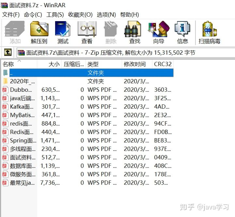Image resolution: width=235 pixels, height=217 pixels.
Task: Select the Spring面... file name
Action: [23, 141]
